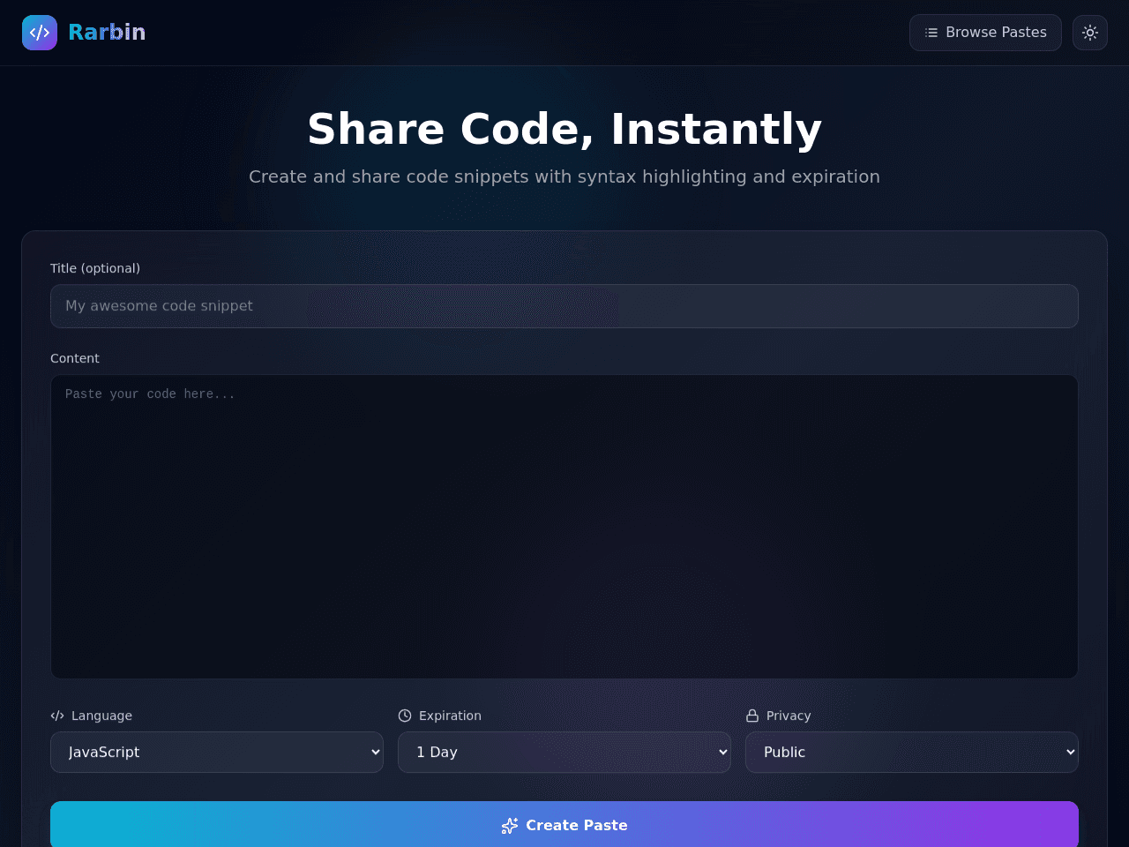Viewport: 1129px width, 847px height.
Task: Click the 'Language' label text
Action: pos(101,716)
